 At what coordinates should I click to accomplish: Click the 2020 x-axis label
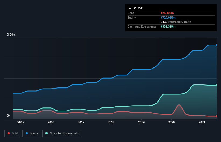(171, 122)
